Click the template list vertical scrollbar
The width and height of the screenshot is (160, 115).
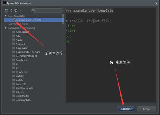tap(63, 19)
